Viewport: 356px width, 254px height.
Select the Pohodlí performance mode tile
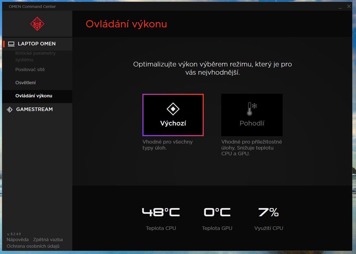pyautogui.click(x=252, y=115)
